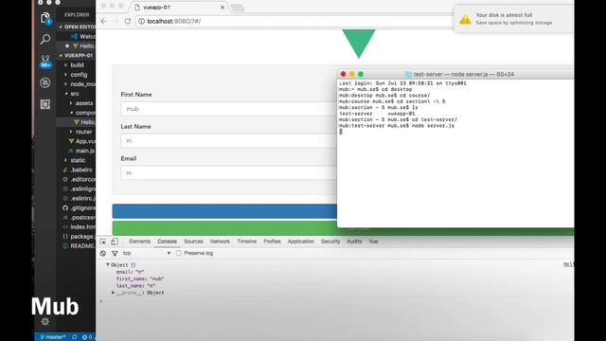
Task: Open .gitignore file in explorer
Action: tap(79, 207)
